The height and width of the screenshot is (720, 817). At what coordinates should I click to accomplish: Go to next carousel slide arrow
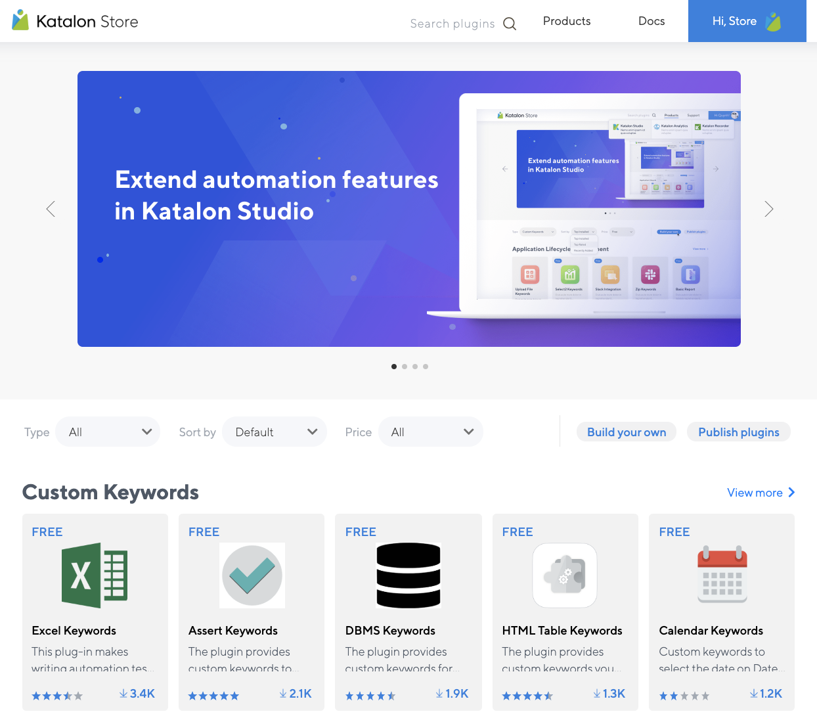768,209
